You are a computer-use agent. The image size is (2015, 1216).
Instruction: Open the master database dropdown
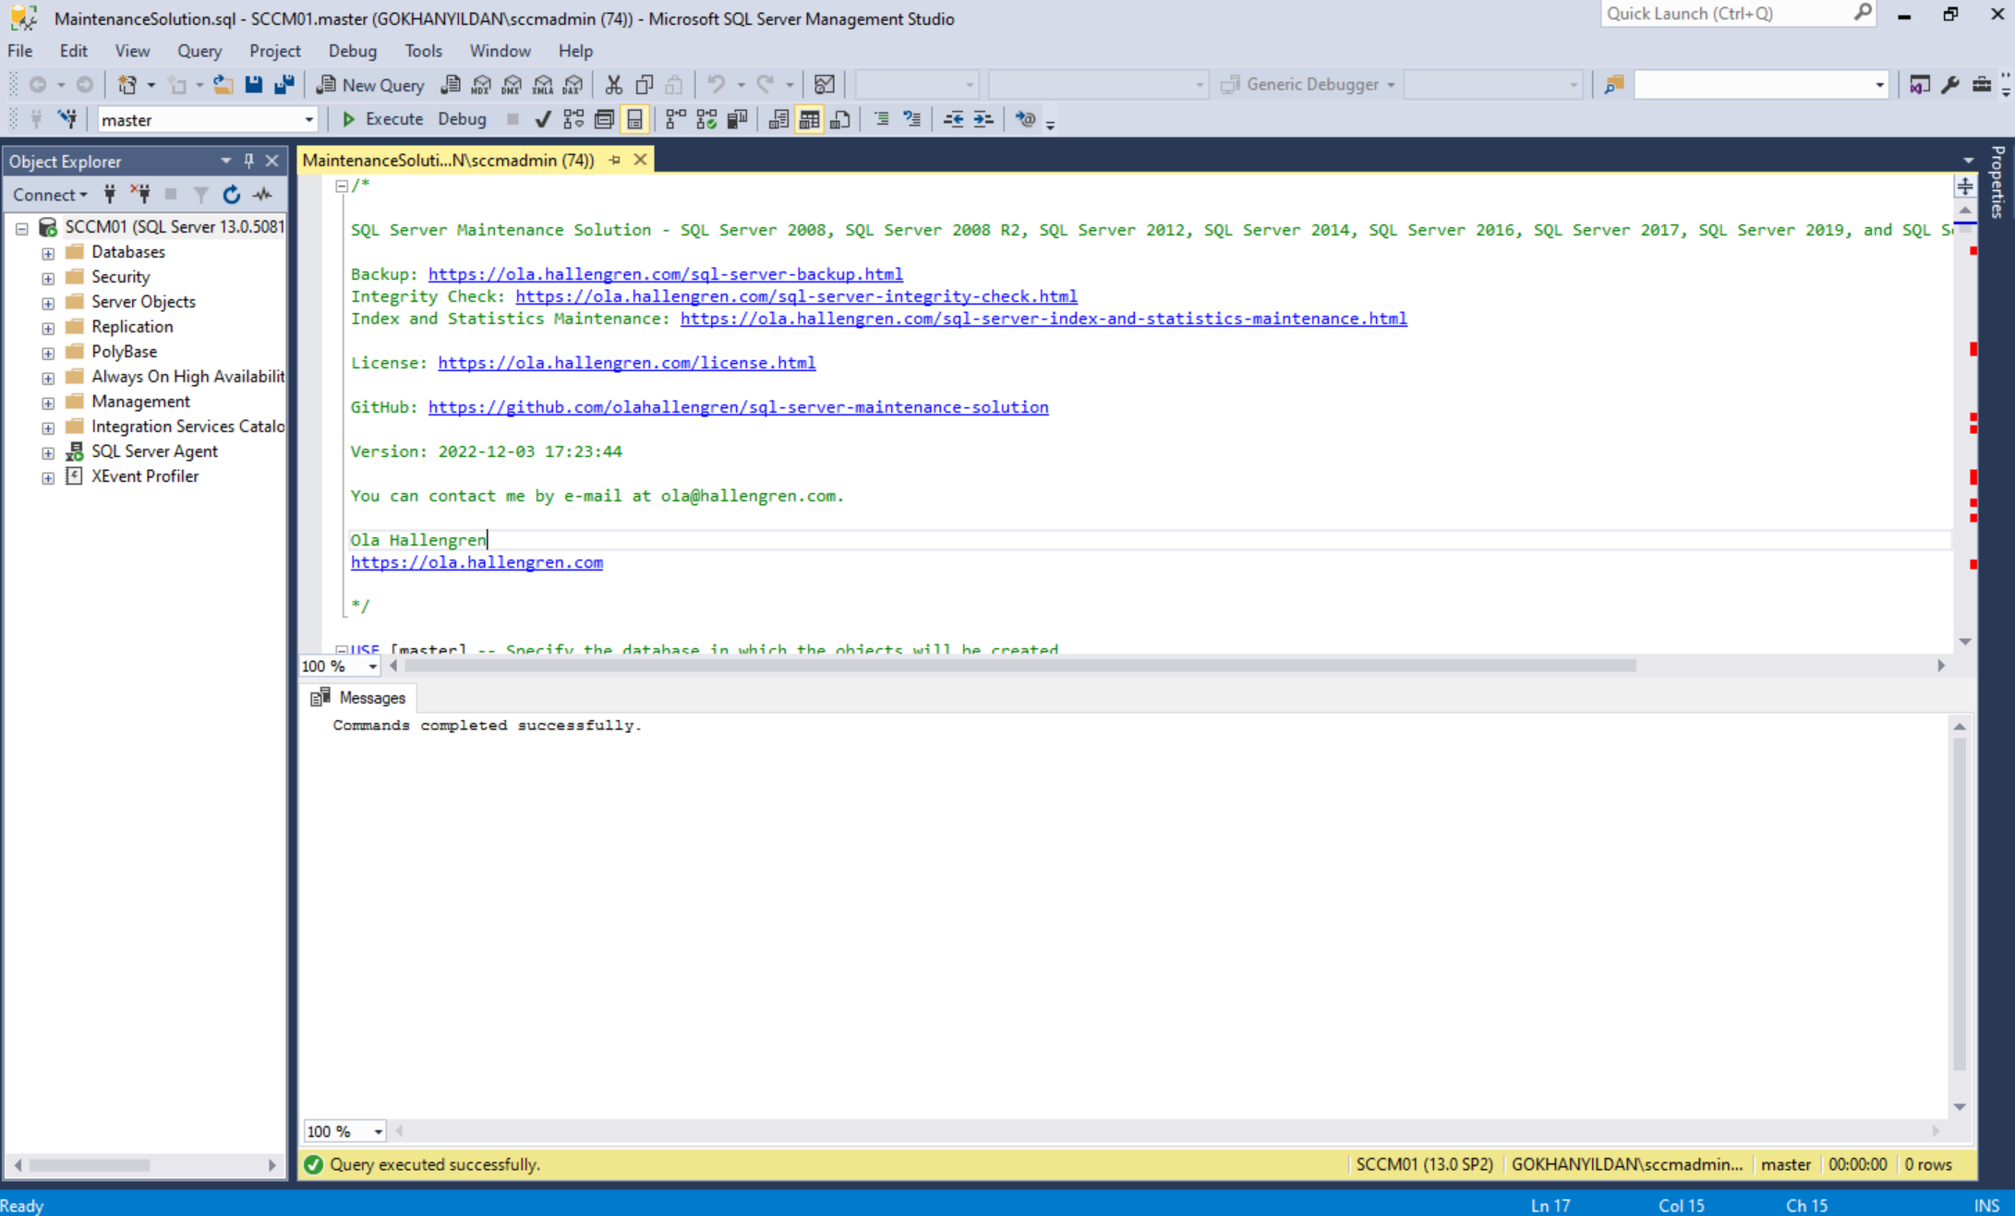click(308, 120)
